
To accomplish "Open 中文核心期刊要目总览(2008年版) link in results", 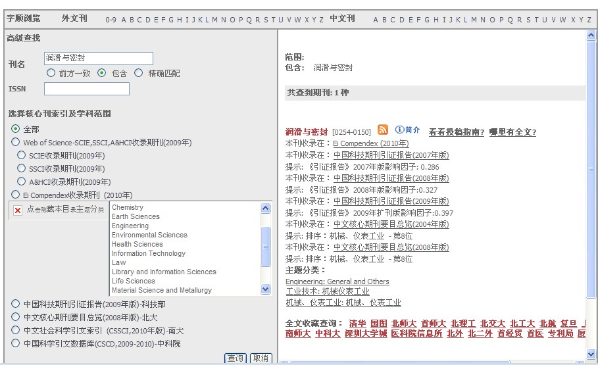I will coord(391,247).
